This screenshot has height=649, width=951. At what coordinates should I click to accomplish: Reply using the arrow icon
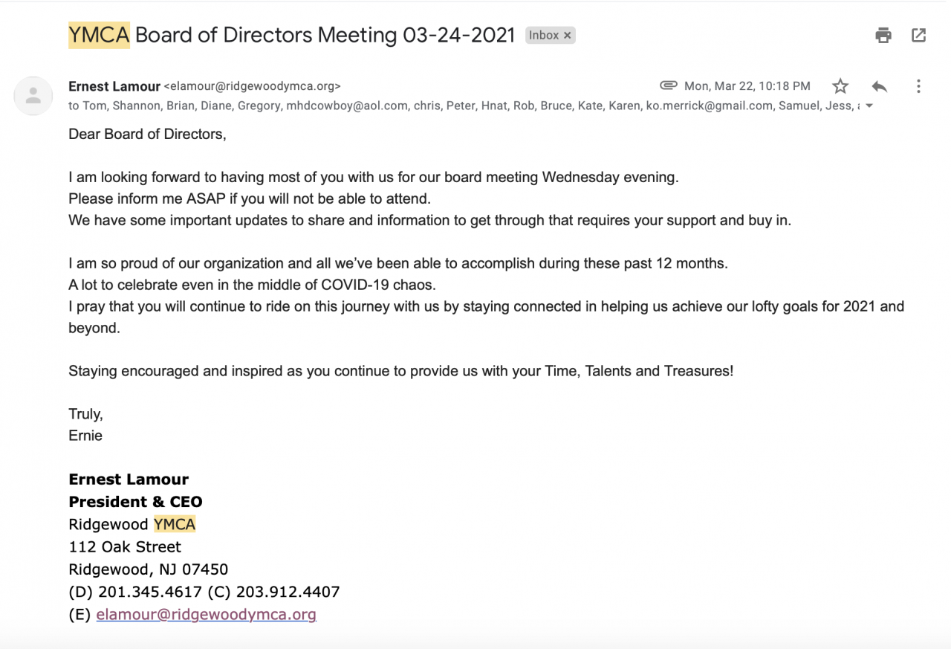[880, 86]
